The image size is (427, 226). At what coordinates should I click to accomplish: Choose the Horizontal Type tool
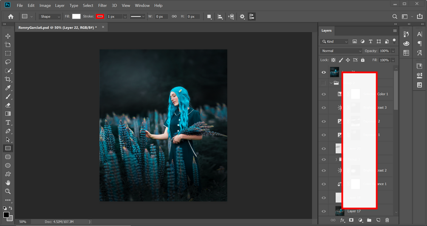pyautogui.click(x=8, y=122)
